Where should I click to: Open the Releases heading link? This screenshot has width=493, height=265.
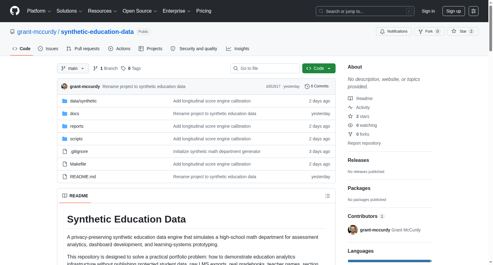[358, 160]
